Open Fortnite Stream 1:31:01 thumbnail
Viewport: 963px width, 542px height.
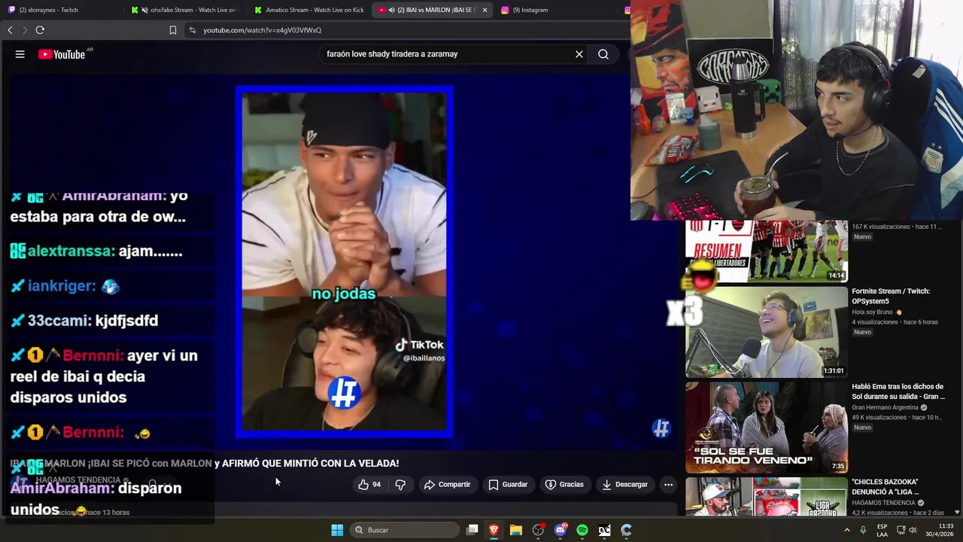coord(766,332)
